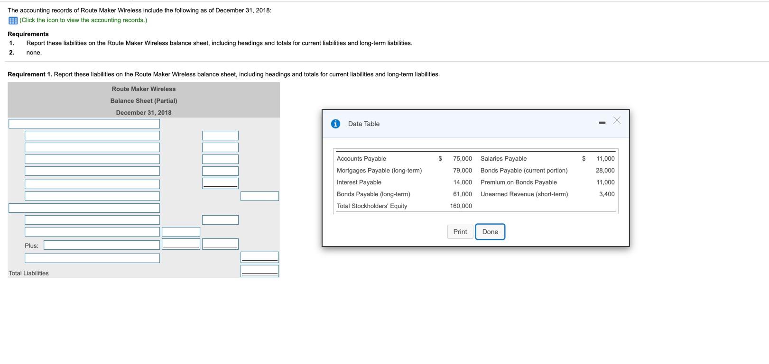Click the Requirements heading
This screenshot has width=769, height=364.
coord(28,34)
